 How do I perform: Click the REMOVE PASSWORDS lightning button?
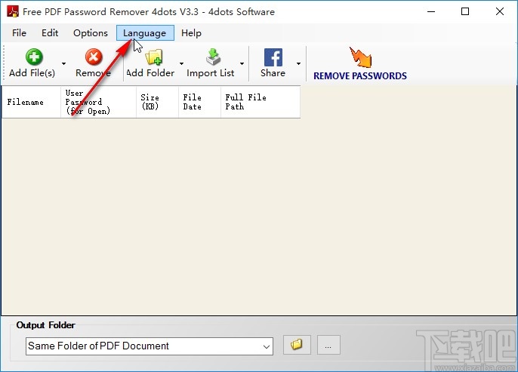pos(359,64)
